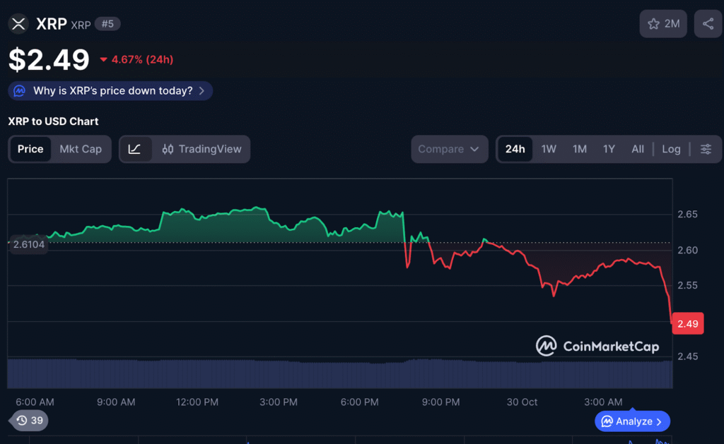Click the history clock icon badge showing 39
Viewport: 724px width, 444px height.
pos(29,421)
